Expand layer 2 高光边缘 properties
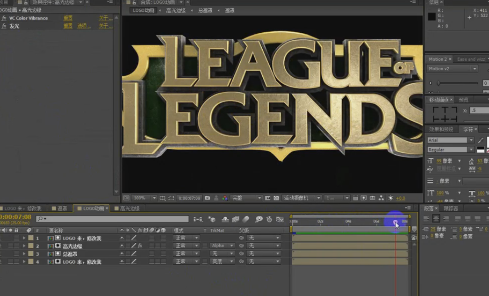This screenshot has width=489, height=296. [x=24, y=246]
